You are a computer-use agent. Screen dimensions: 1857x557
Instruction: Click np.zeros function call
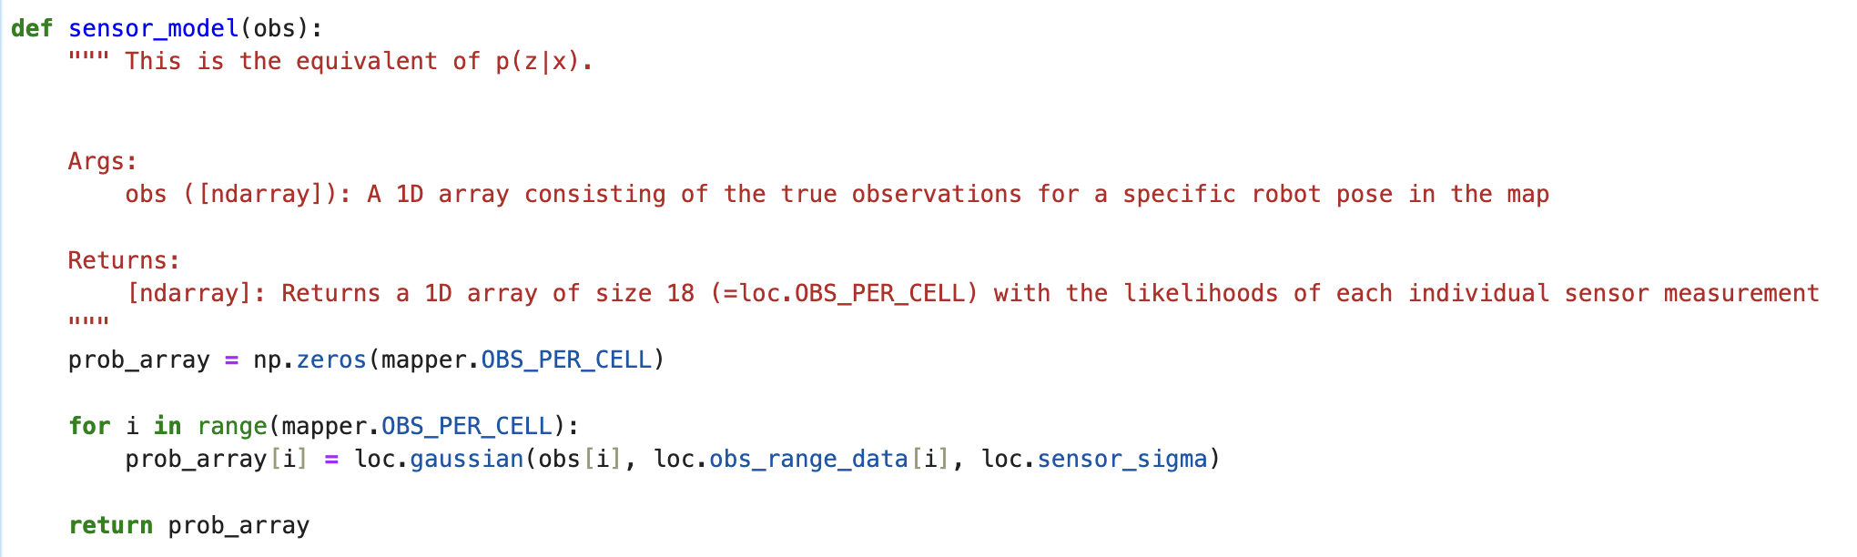point(309,360)
